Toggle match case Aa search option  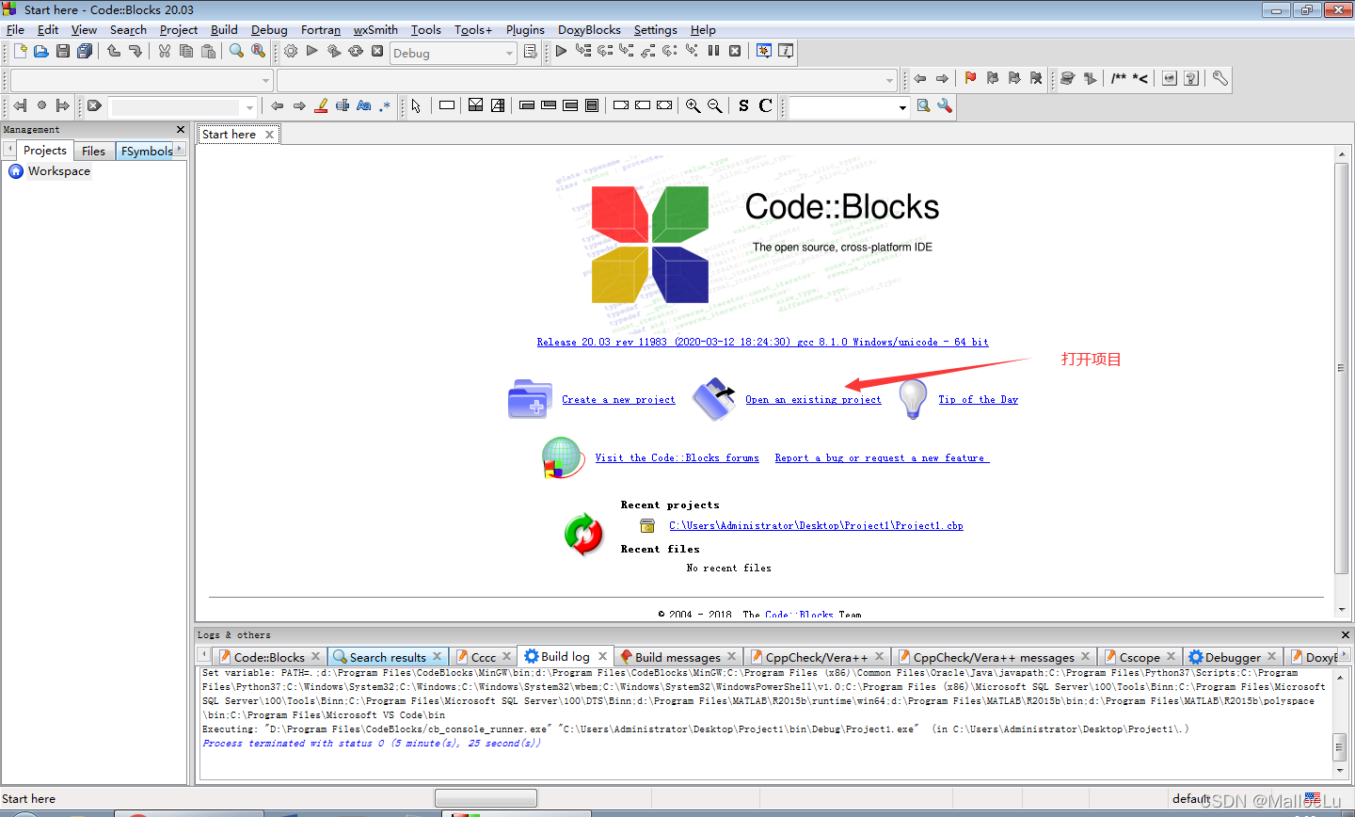coord(364,106)
